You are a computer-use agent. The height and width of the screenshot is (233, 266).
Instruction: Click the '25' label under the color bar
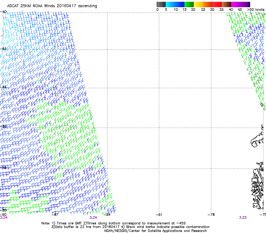[x=203, y=10]
